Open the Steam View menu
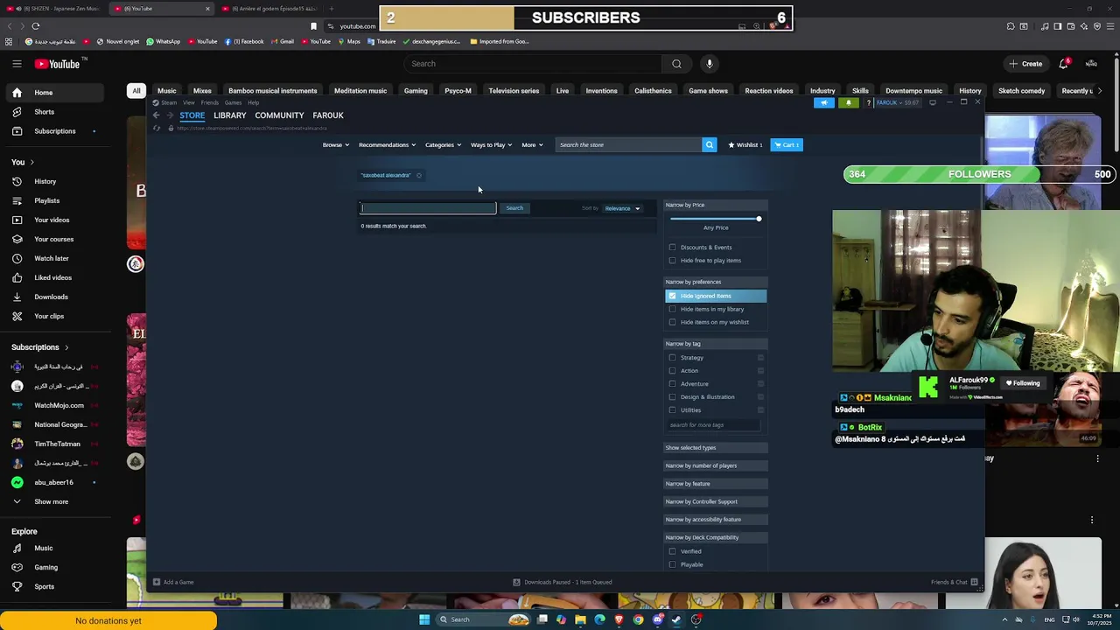1120x630 pixels. (x=188, y=102)
